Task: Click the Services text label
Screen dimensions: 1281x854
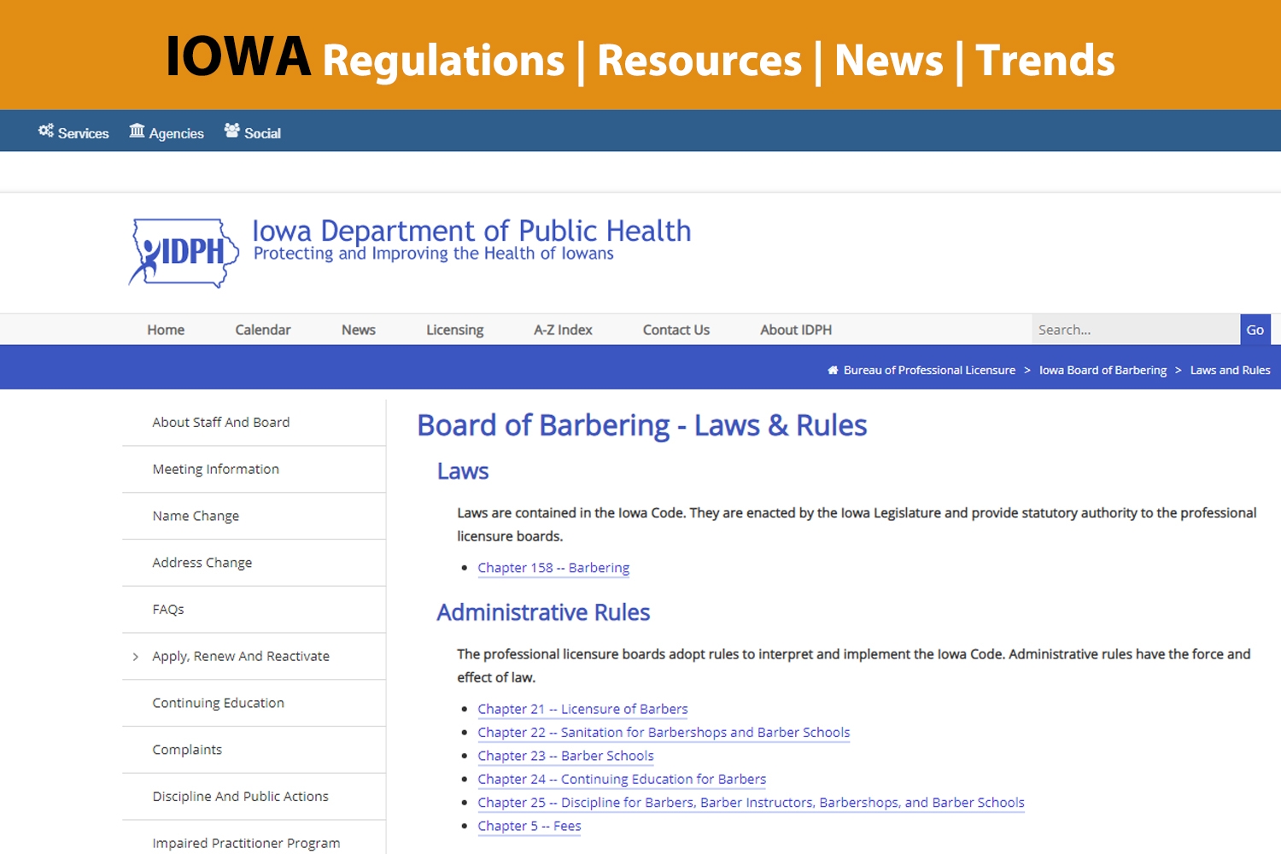Action: click(x=84, y=133)
